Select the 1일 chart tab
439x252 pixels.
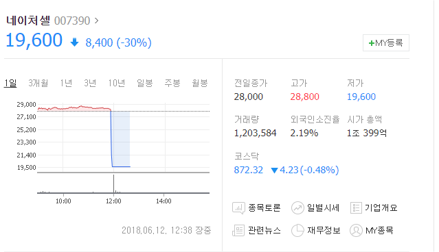[10, 83]
